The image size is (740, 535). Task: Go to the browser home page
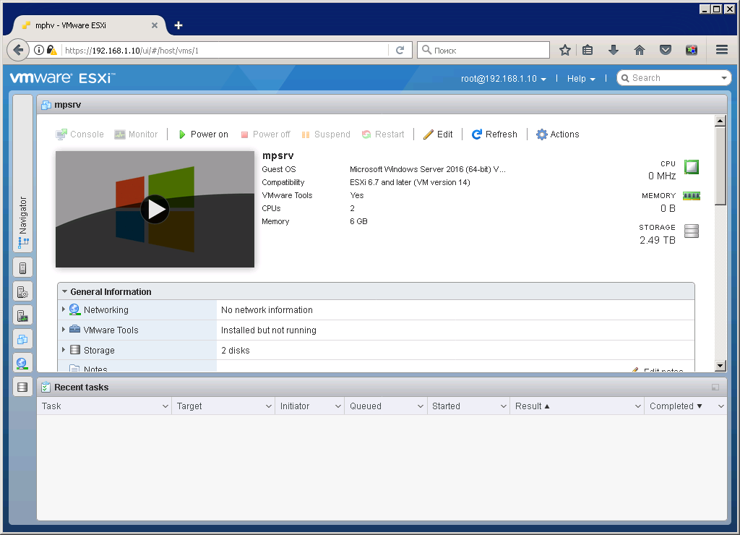pyautogui.click(x=640, y=50)
